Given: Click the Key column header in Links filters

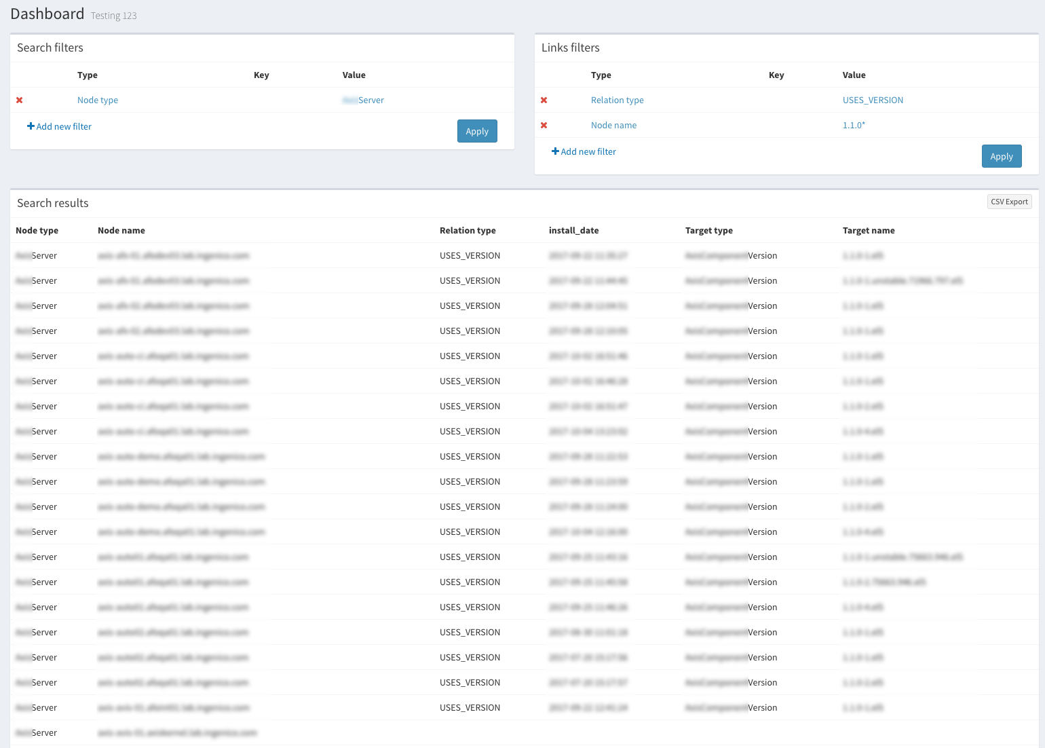Looking at the screenshot, I should pyautogui.click(x=776, y=75).
